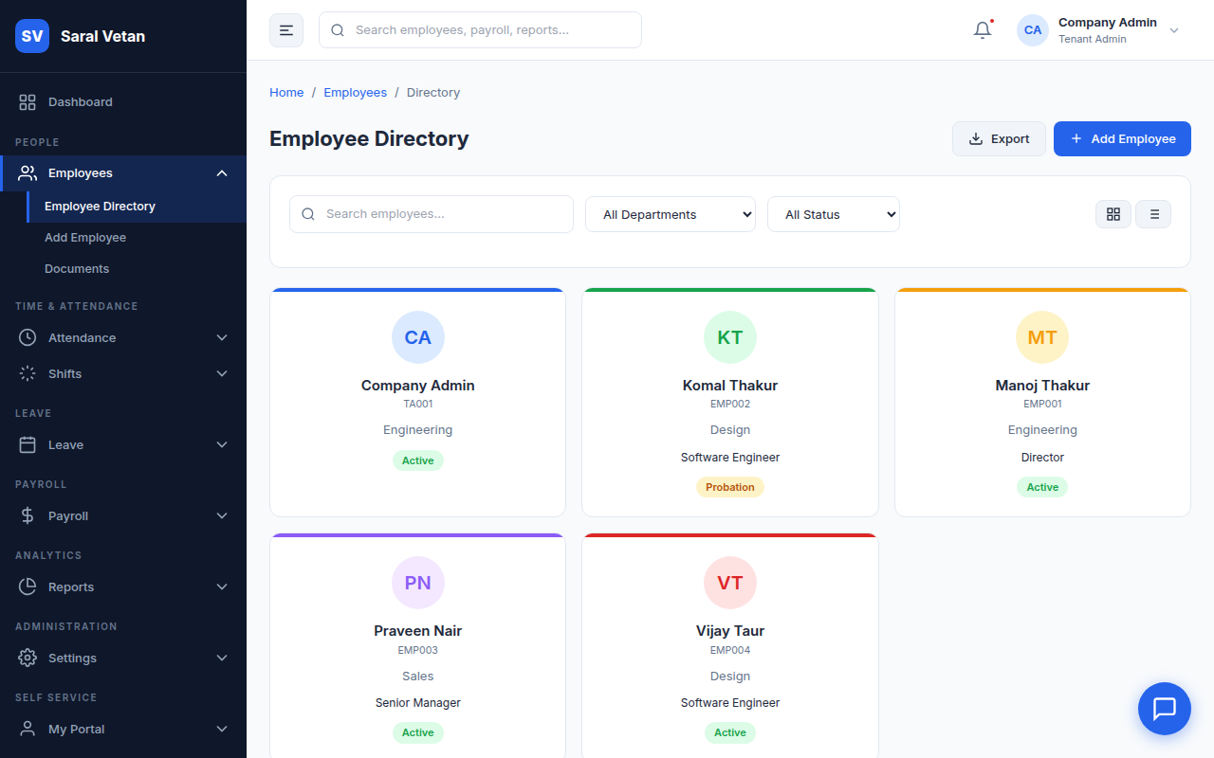The height and width of the screenshot is (758, 1214).
Task: Open the All Departments dropdown
Action: [671, 214]
